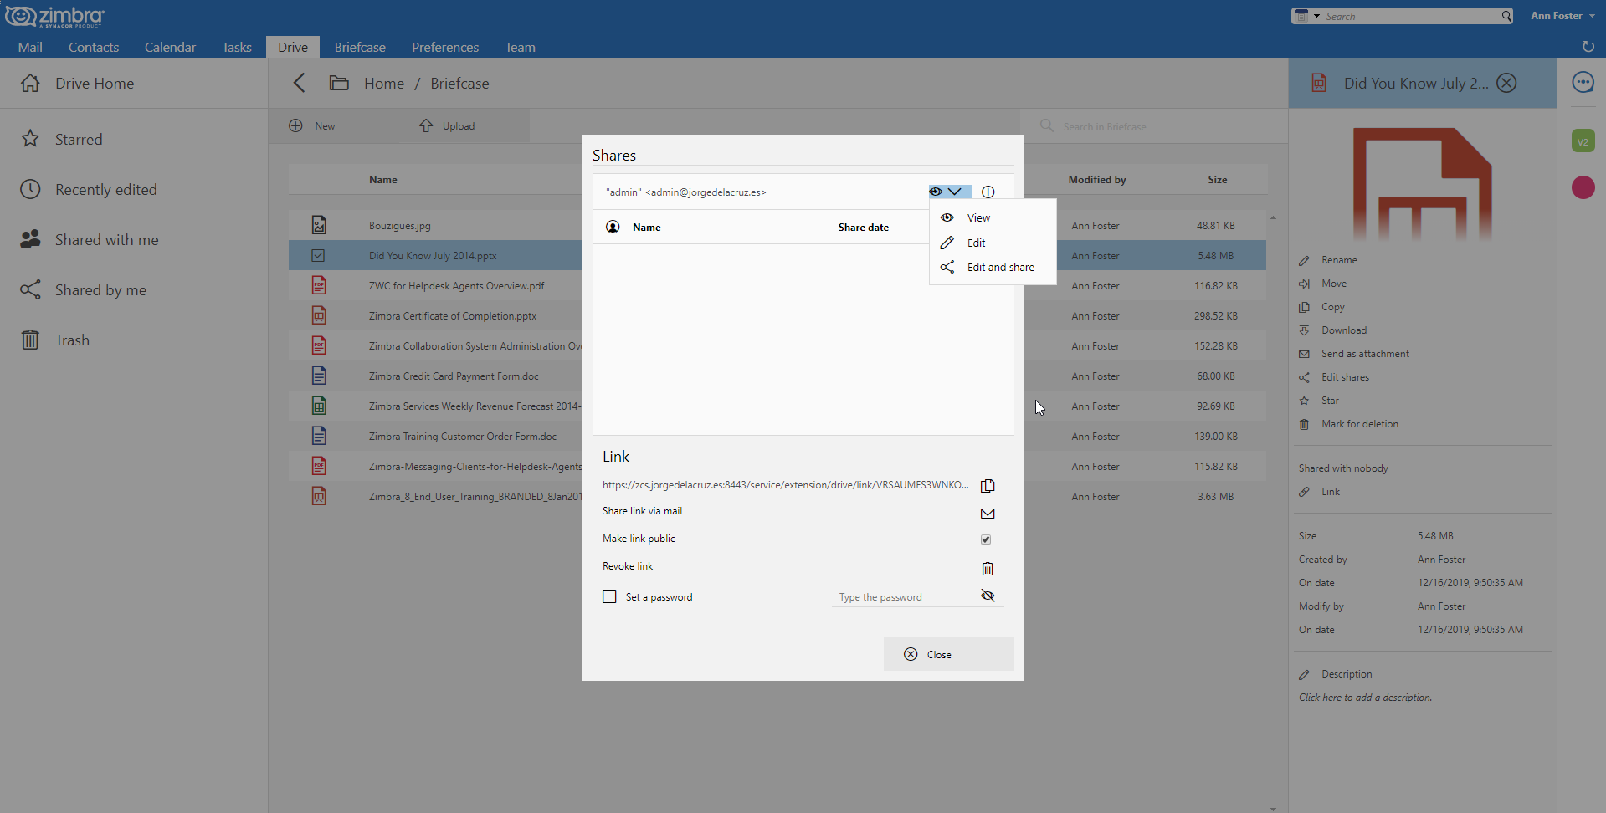Choose Edit and share permission
The height and width of the screenshot is (813, 1606).
993,268
